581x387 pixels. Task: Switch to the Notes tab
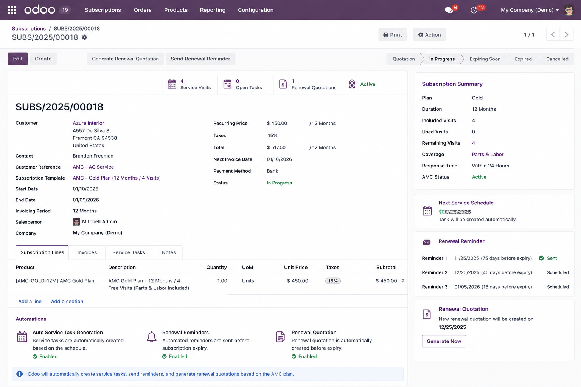click(169, 252)
